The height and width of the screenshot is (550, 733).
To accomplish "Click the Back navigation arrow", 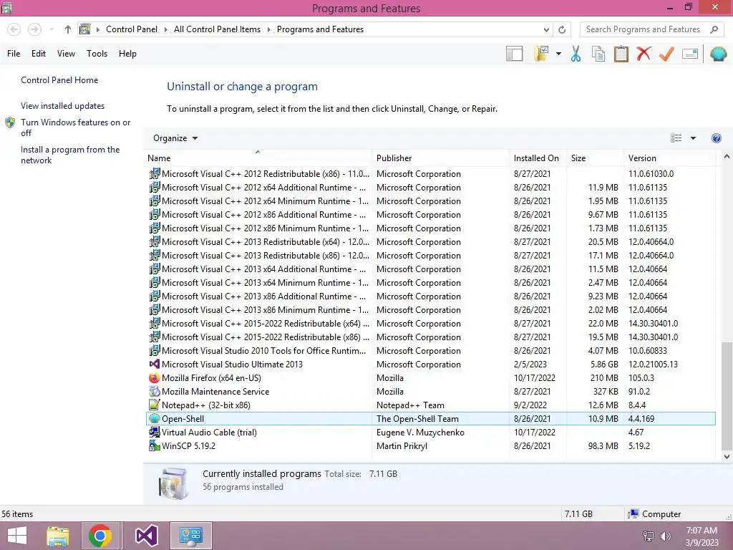I will click(14, 29).
